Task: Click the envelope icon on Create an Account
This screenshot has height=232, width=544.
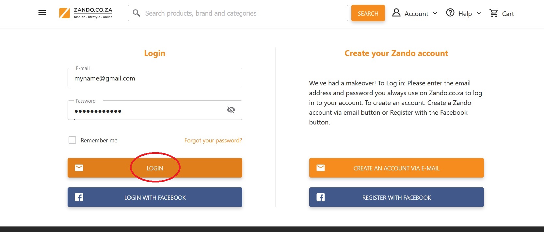Action: (321, 168)
